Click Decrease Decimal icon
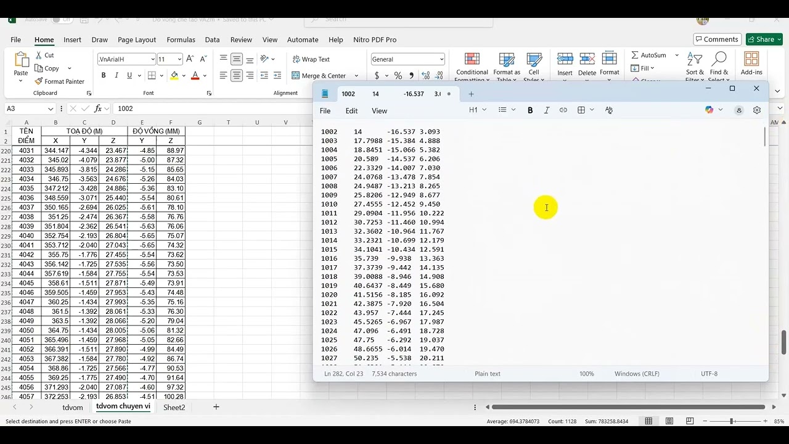This screenshot has height=444, width=789. click(439, 76)
